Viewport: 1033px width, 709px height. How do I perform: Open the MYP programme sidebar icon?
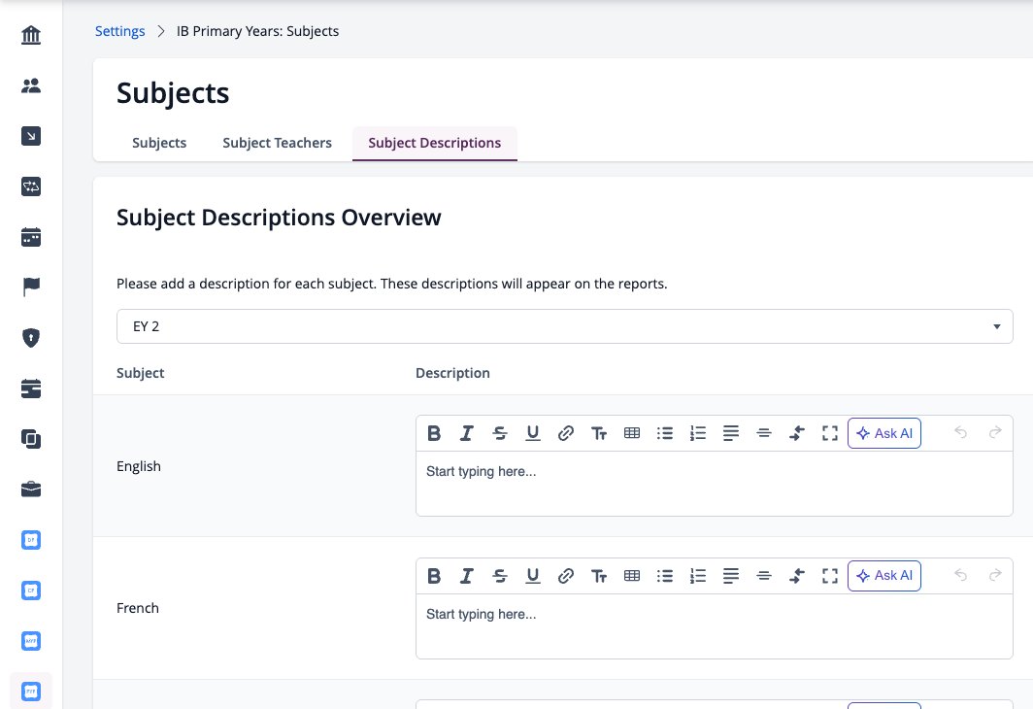click(31, 641)
